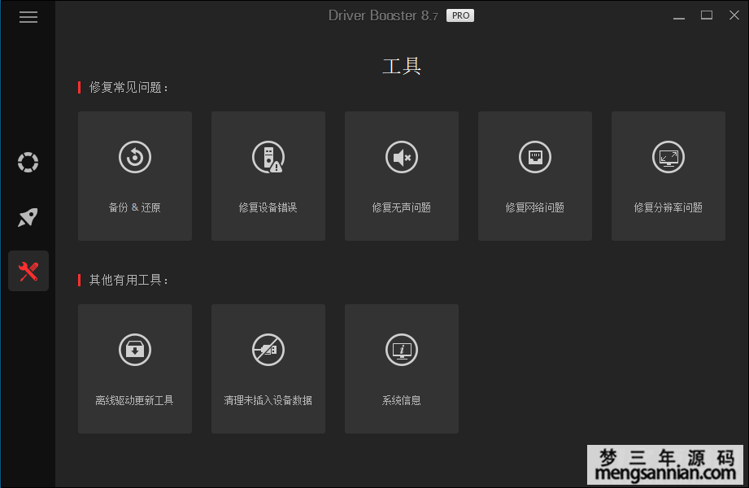Open the 备份 & 还原 label
Viewport: 749px width, 488px height.
[x=135, y=207]
